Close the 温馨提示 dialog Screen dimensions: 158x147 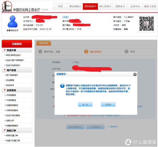tap(135, 74)
